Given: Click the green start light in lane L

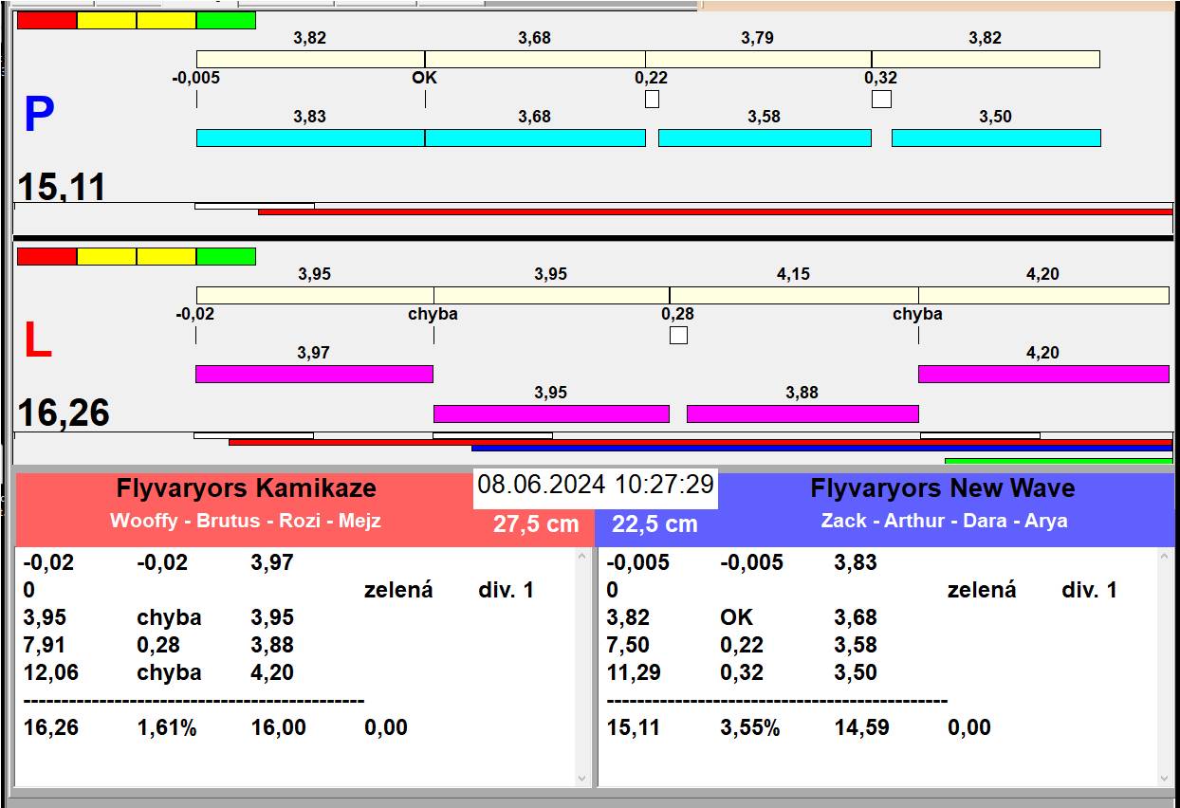Looking at the screenshot, I should pos(226,256).
